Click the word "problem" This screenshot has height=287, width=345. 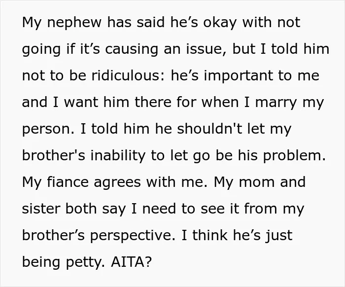coord(292,155)
